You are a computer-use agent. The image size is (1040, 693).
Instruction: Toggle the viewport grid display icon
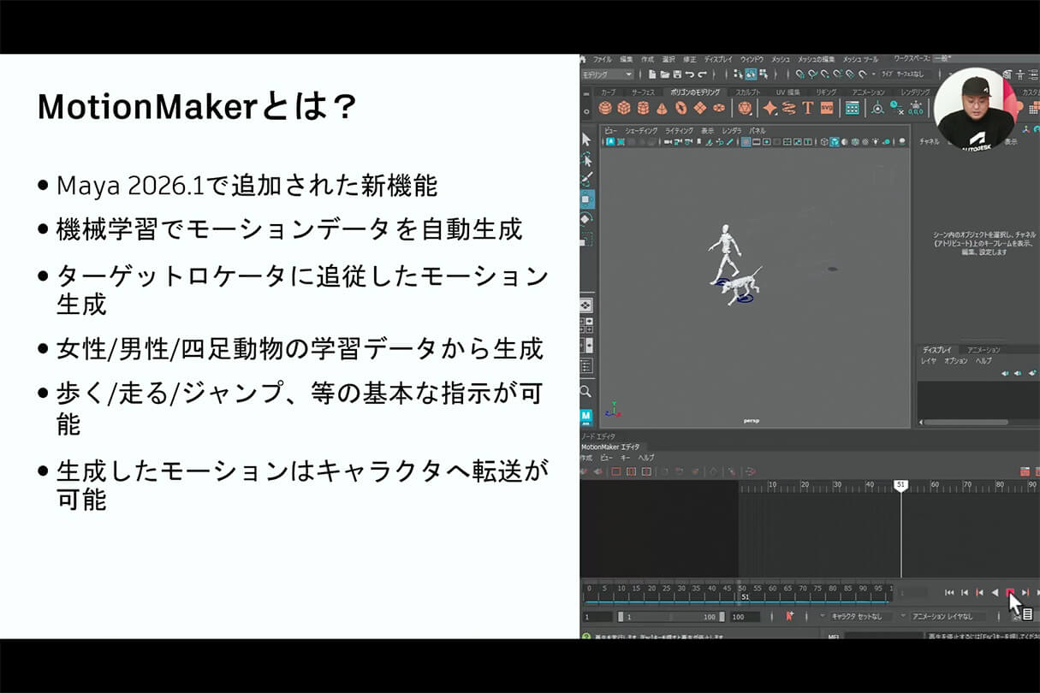tap(746, 142)
